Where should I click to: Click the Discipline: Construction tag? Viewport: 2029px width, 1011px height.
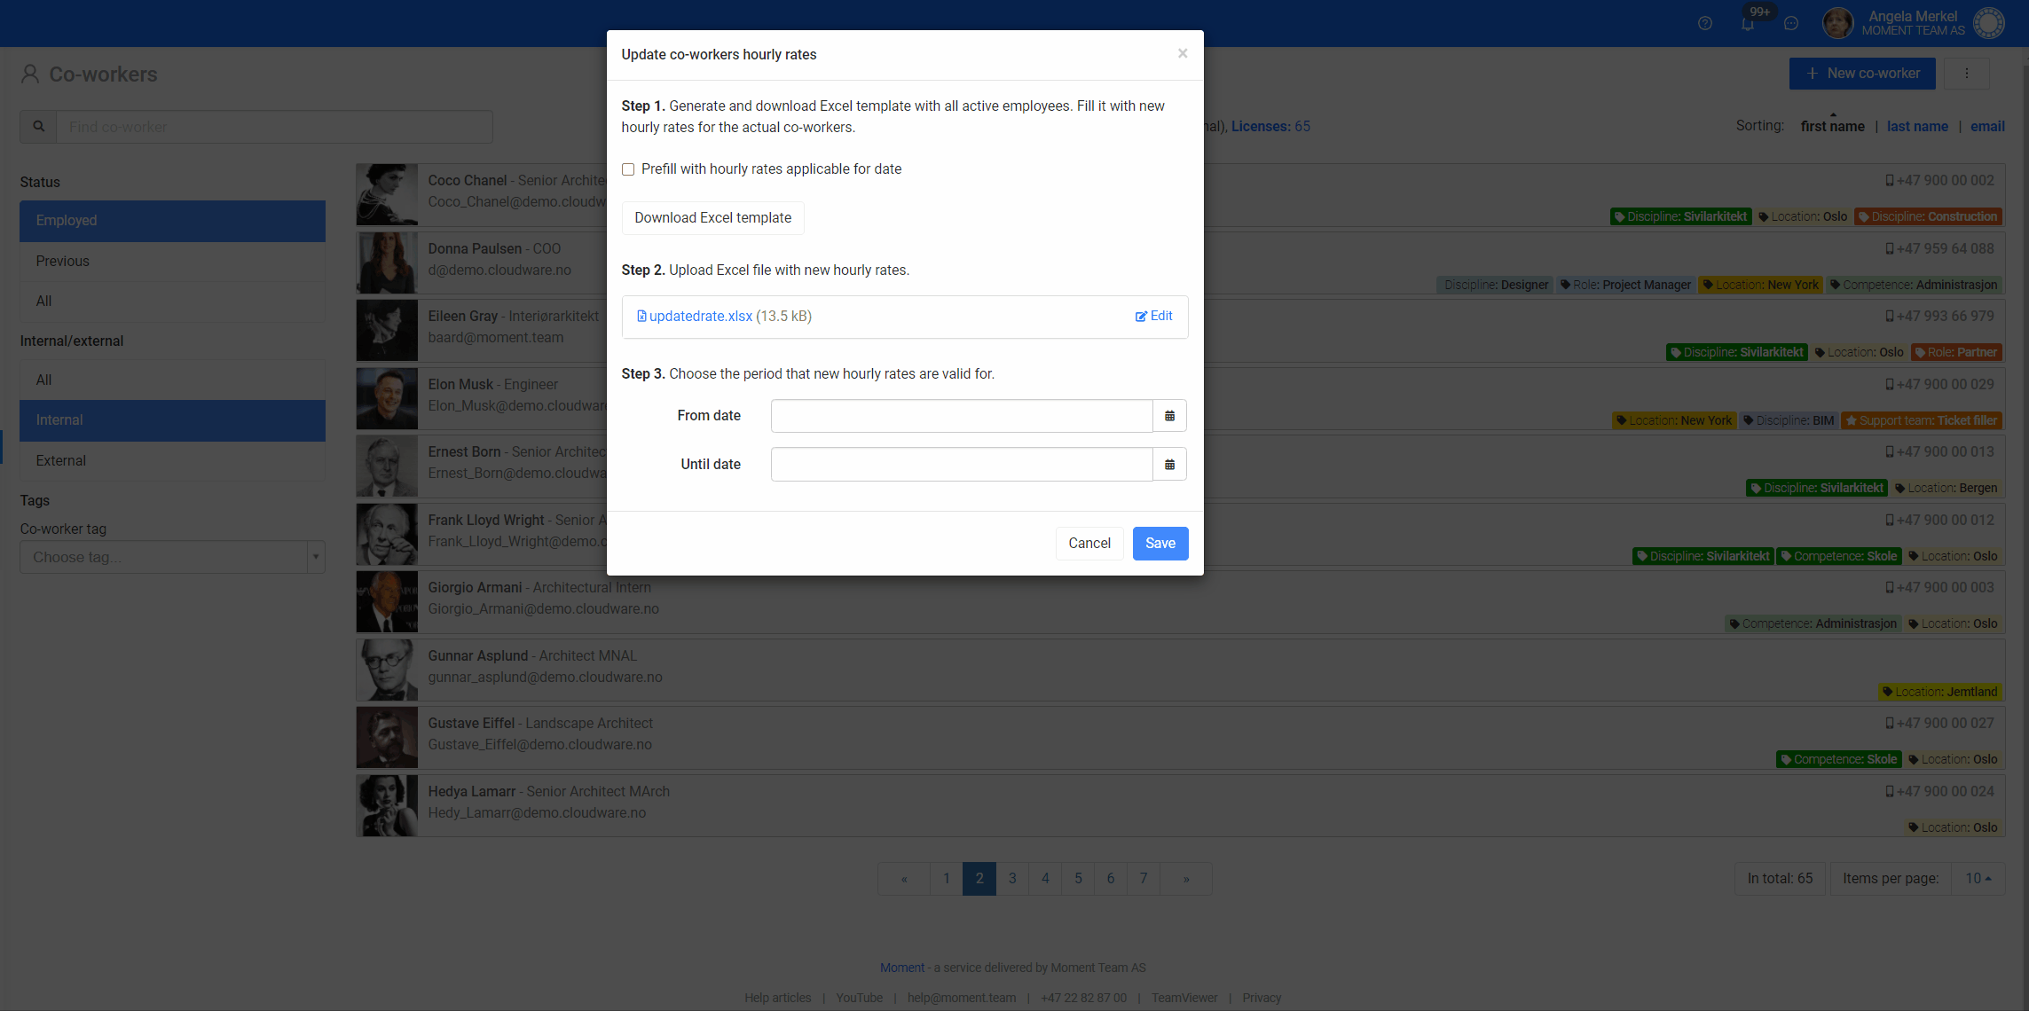click(1927, 217)
